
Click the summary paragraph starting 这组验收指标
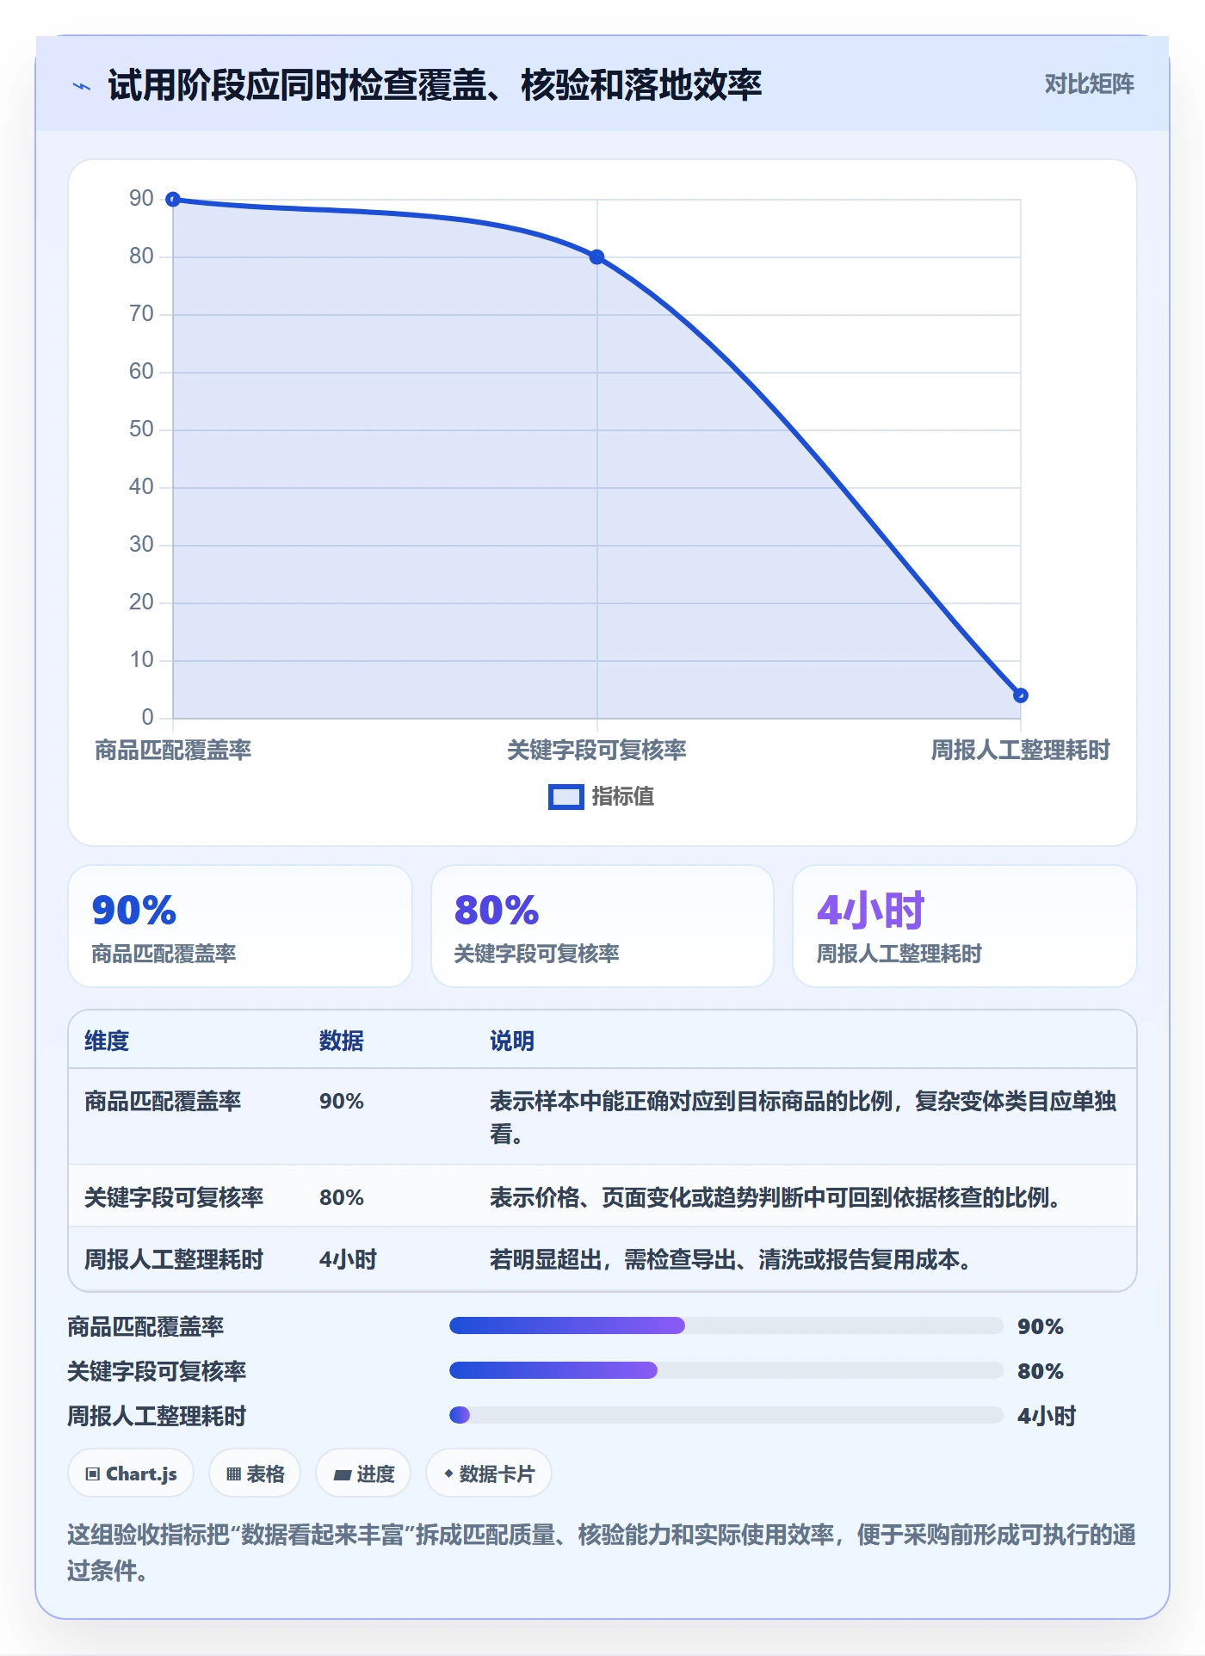[602, 1553]
